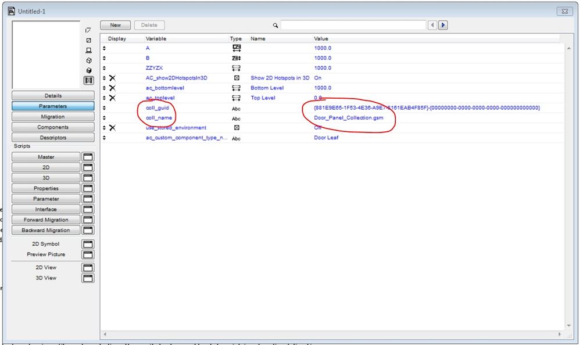Viewport: 580px width, 345px height.
Task: Click the New parameter button
Action: pos(116,25)
